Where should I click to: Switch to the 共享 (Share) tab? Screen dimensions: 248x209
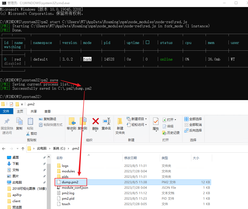[34, 111]
